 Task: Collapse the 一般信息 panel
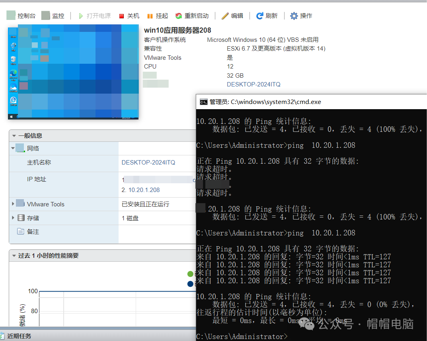[x=14, y=136]
